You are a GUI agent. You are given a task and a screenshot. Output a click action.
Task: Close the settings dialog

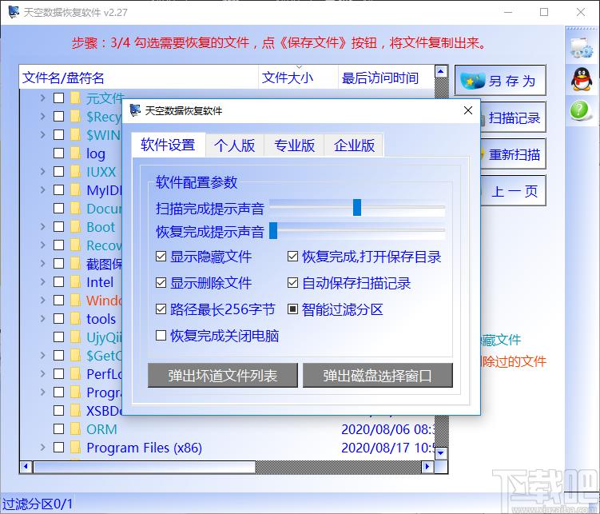pyautogui.click(x=468, y=110)
